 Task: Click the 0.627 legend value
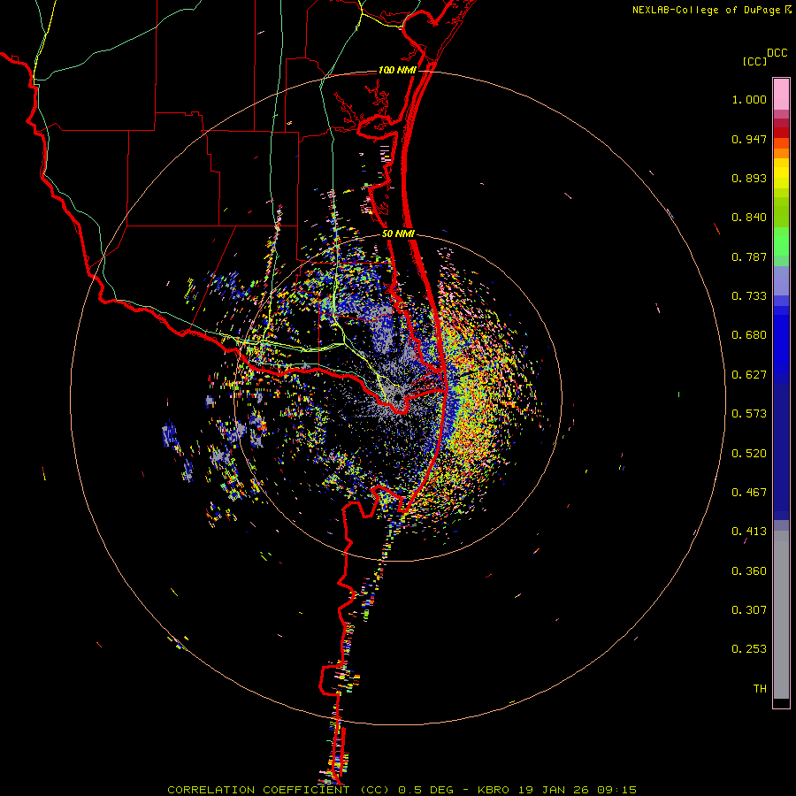pyautogui.click(x=749, y=375)
